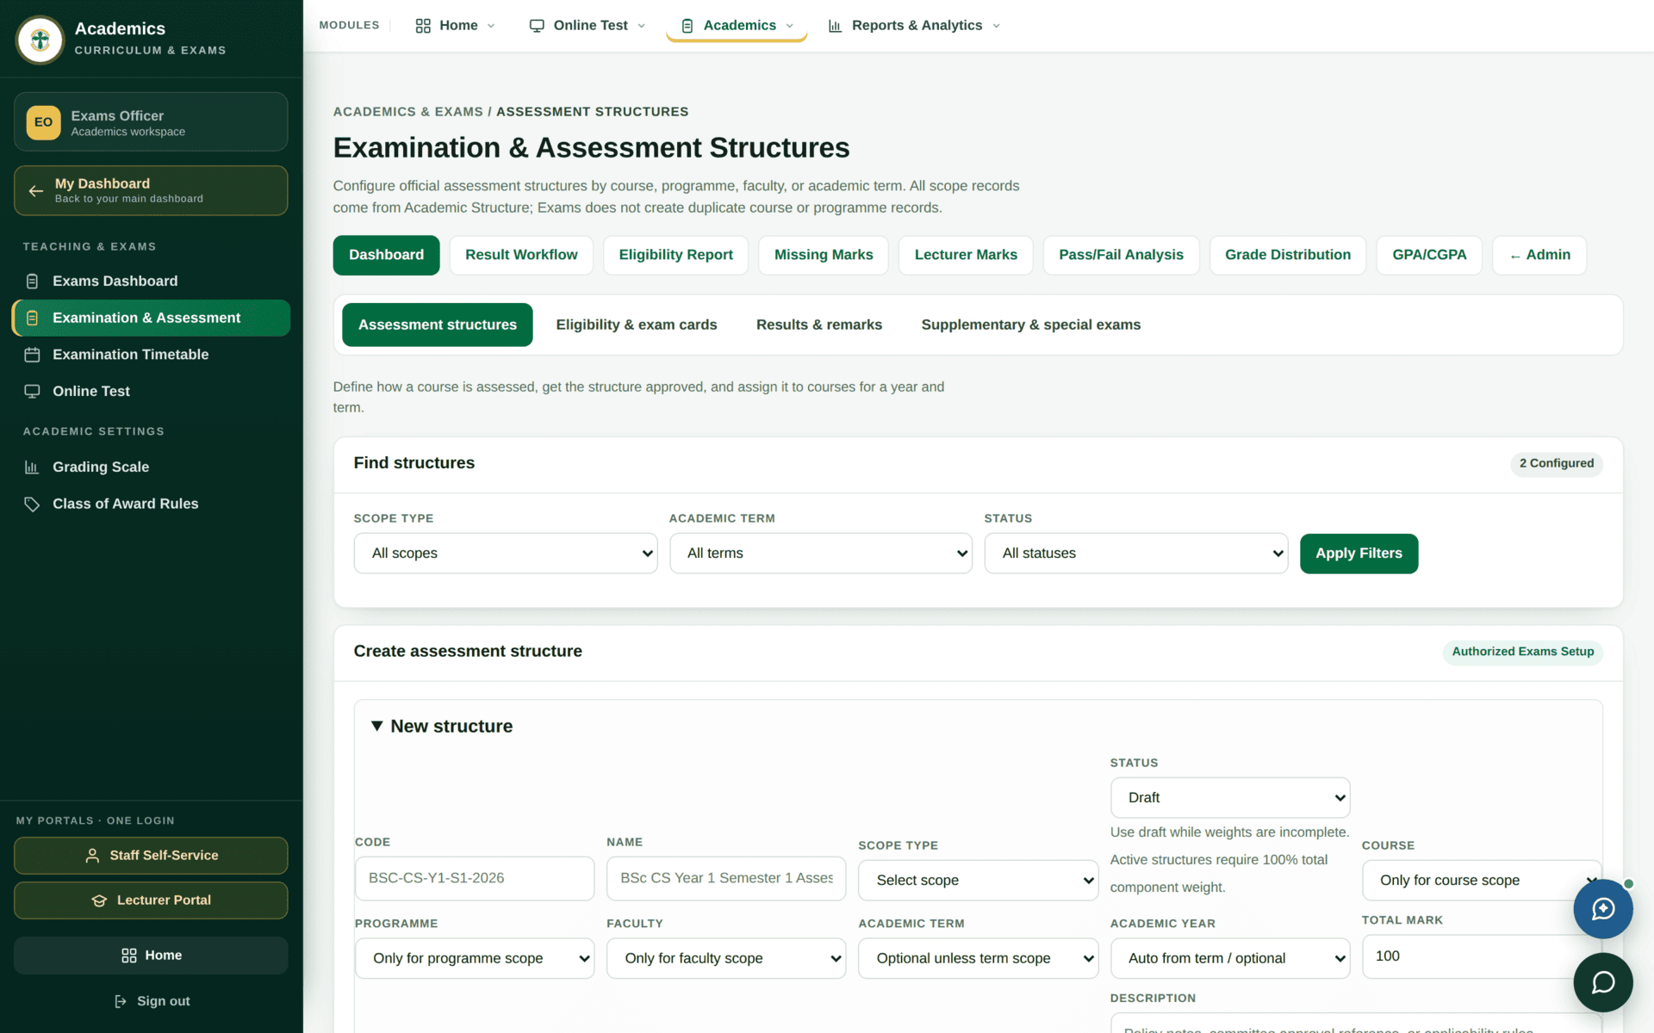This screenshot has width=1654, height=1033.
Task: Click the Apply Filters button
Action: [x=1359, y=554]
